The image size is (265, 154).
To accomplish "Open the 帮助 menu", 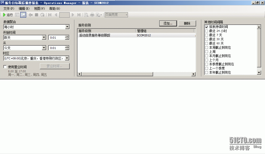I will coord(54,9).
